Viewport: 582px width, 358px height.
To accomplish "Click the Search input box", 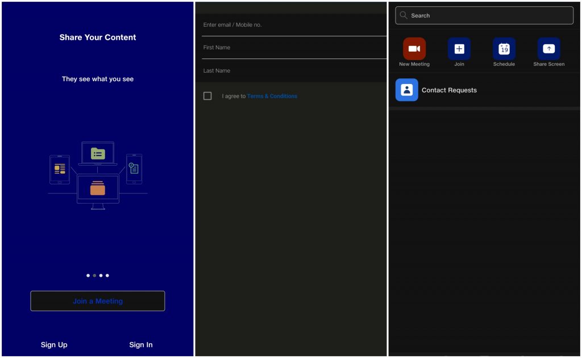I will [484, 15].
